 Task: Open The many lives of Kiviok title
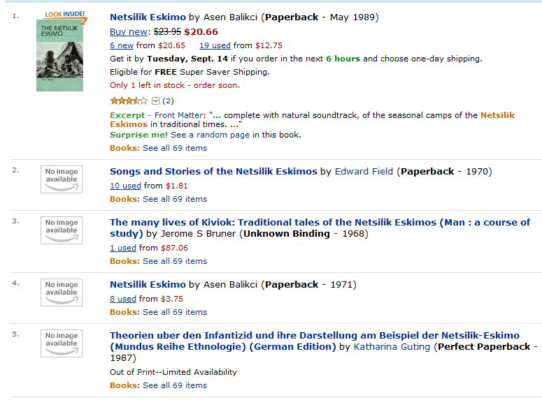[x=320, y=228]
